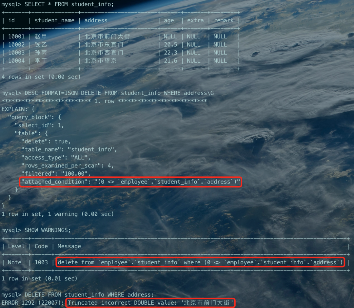Click the "rows_examined_per_scan": 4 line
The width and height of the screenshot is (354, 308).
coord(68,166)
